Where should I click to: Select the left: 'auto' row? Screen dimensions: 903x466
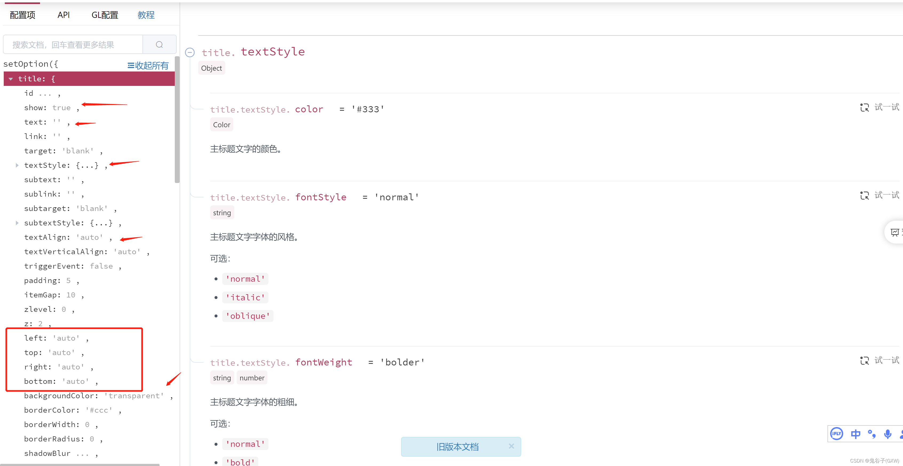[89, 338]
